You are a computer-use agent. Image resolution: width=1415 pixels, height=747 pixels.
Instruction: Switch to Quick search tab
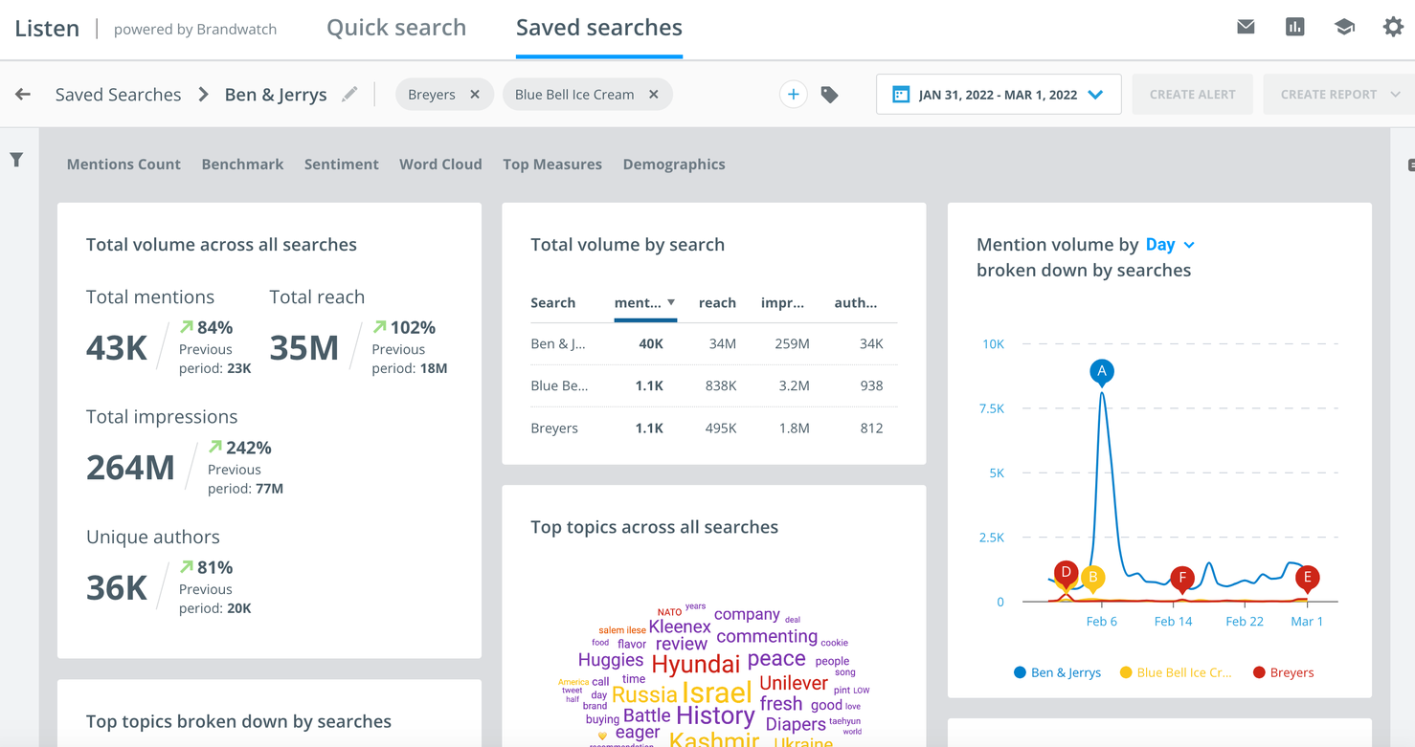coord(396,28)
